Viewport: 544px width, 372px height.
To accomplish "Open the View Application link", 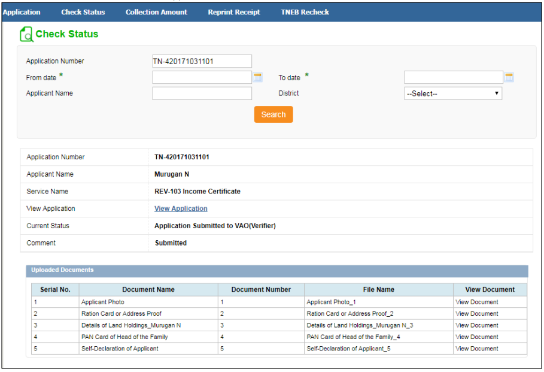I will 181,208.
